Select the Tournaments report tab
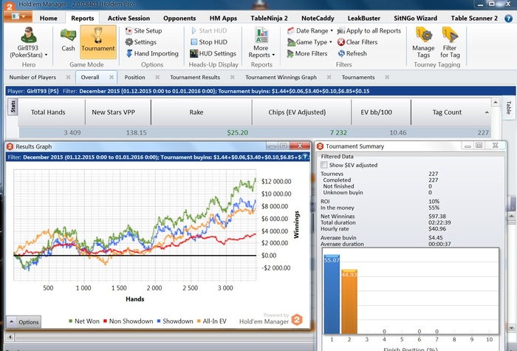Image resolution: width=517 pixels, height=351 pixels. click(x=358, y=77)
